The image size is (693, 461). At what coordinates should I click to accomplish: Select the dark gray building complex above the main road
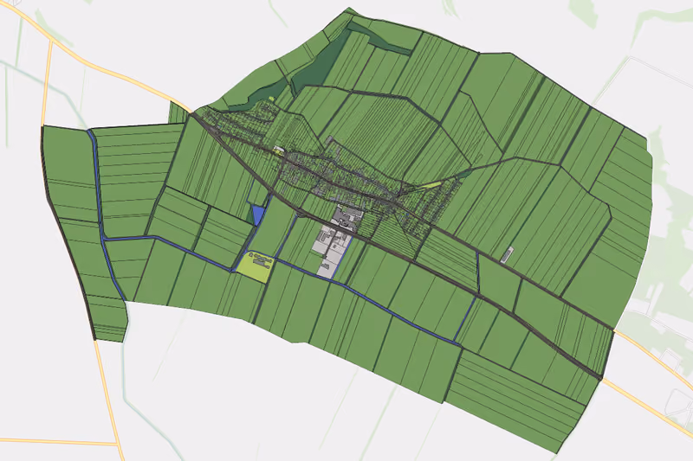347,217
